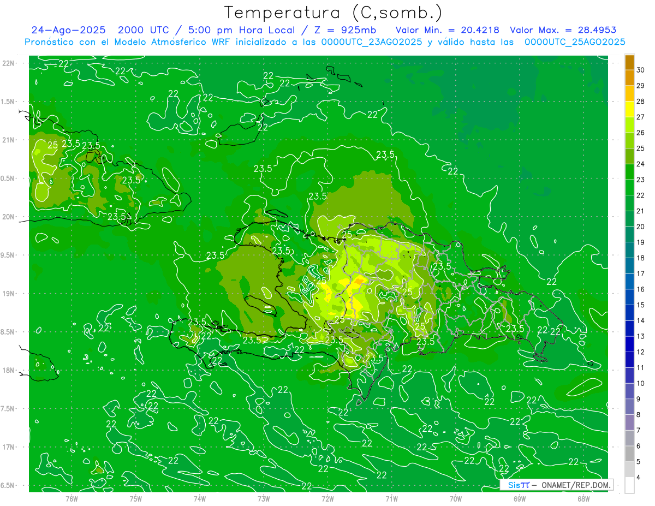Image resolution: width=655 pixels, height=506 pixels.
Task: Pick the legend color band between 27 and 28
Action: pyautogui.click(x=629, y=109)
